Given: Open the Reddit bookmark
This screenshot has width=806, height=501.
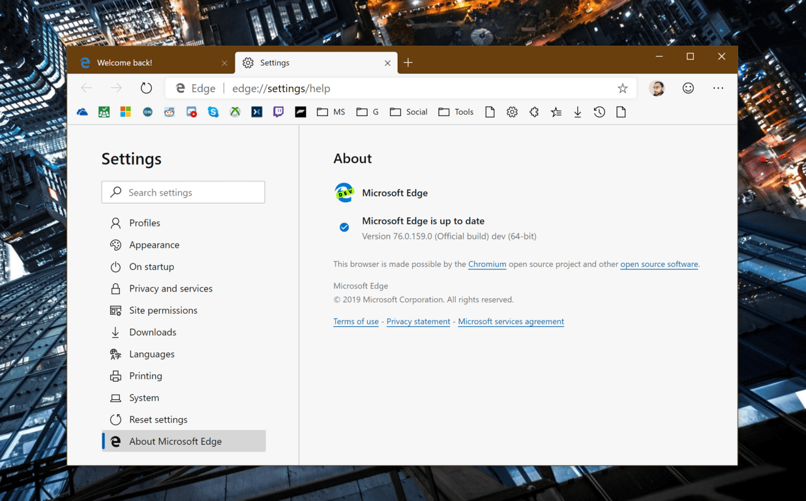Looking at the screenshot, I should coord(170,112).
